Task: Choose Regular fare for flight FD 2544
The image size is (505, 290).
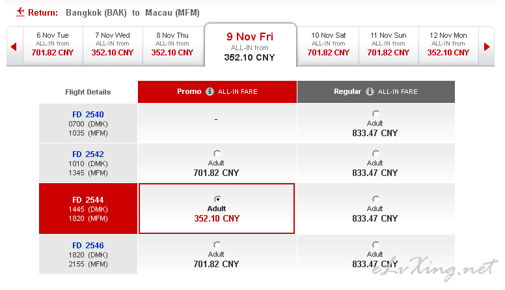Action: 375,199
